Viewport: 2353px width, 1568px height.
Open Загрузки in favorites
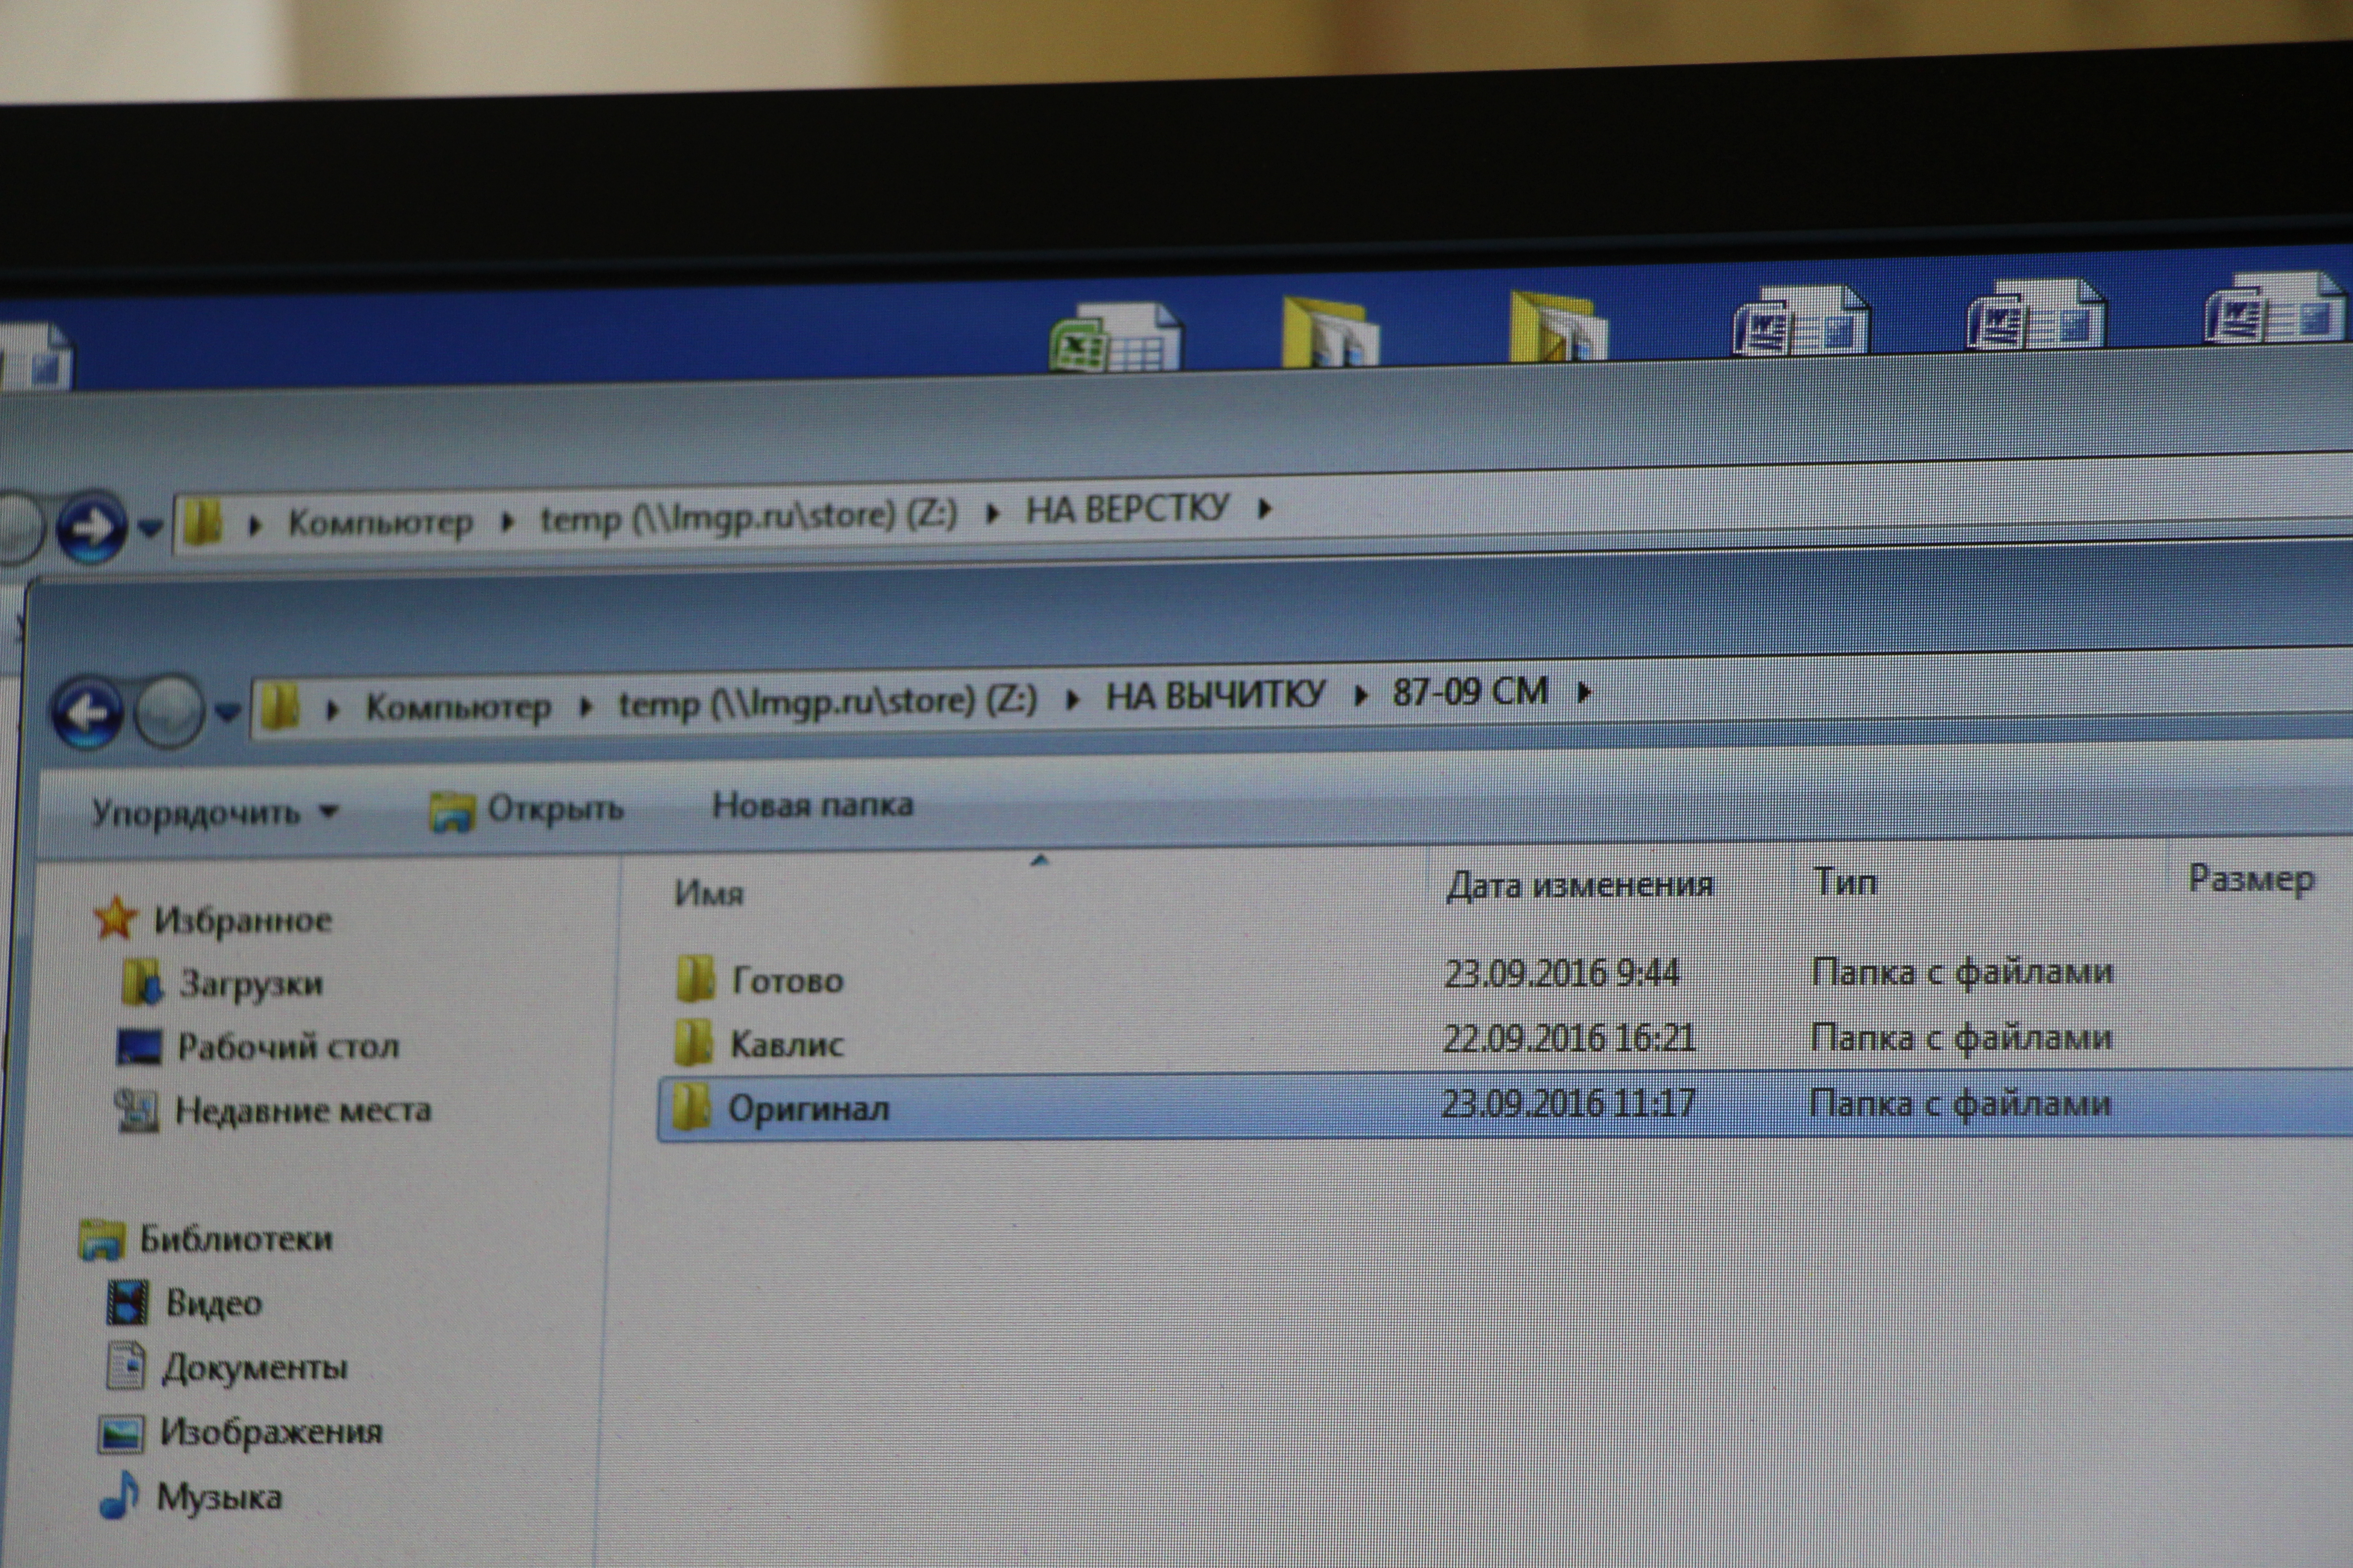250,984
